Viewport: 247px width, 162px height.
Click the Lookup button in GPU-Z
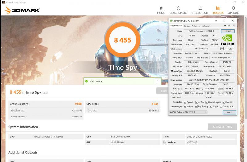point(228,31)
